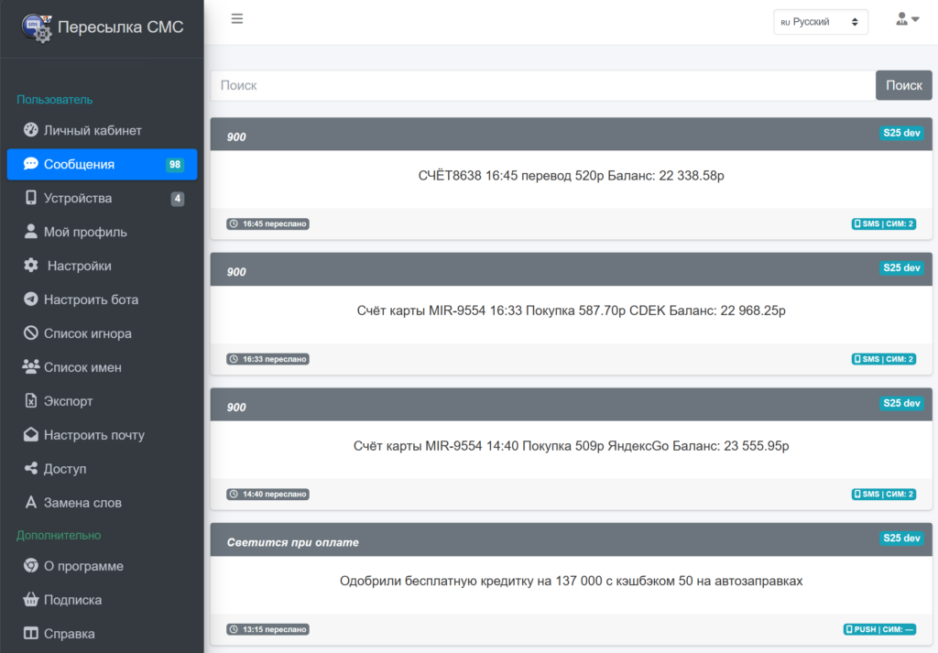The height and width of the screenshot is (653, 938).
Task: Open Настроить почту envelope icon
Action: point(31,435)
